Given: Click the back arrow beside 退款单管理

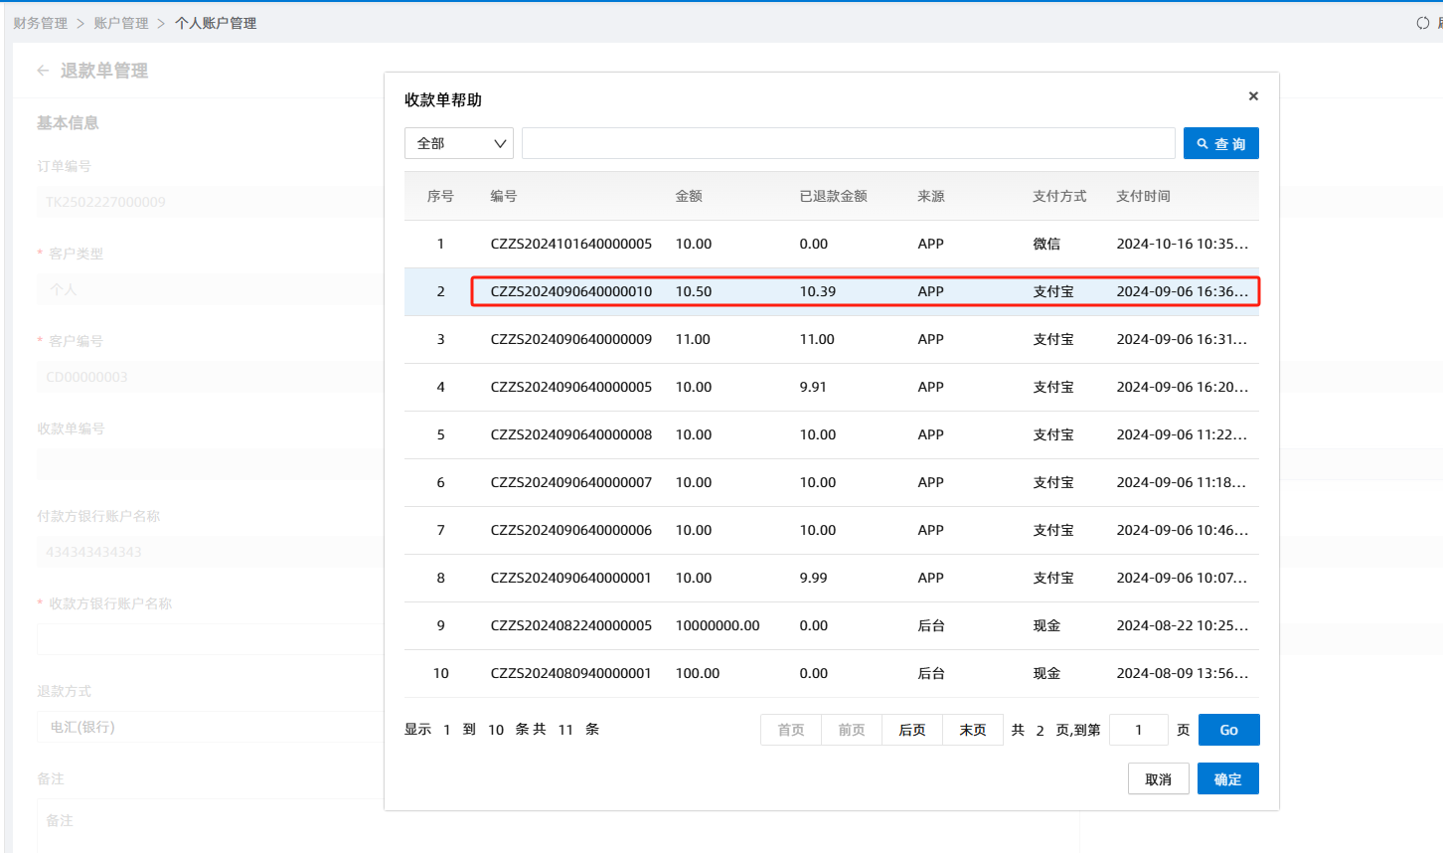Looking at the screenshot, I should [x=43, y=71].
